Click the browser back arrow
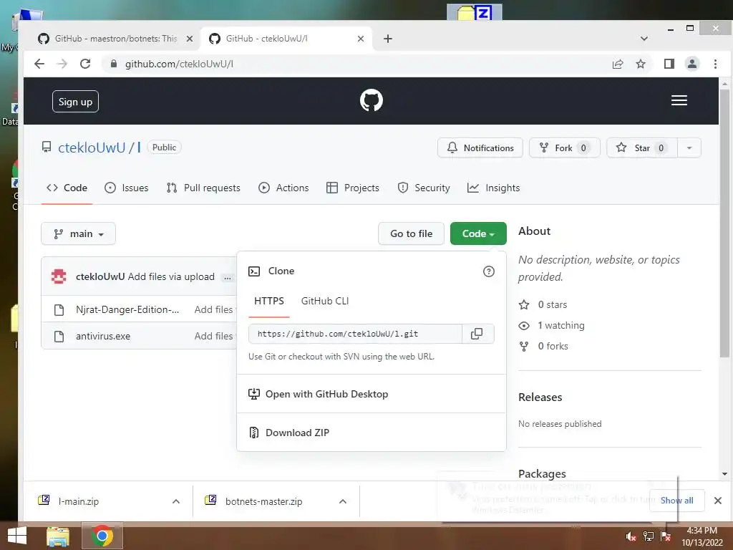 point(39,64)
